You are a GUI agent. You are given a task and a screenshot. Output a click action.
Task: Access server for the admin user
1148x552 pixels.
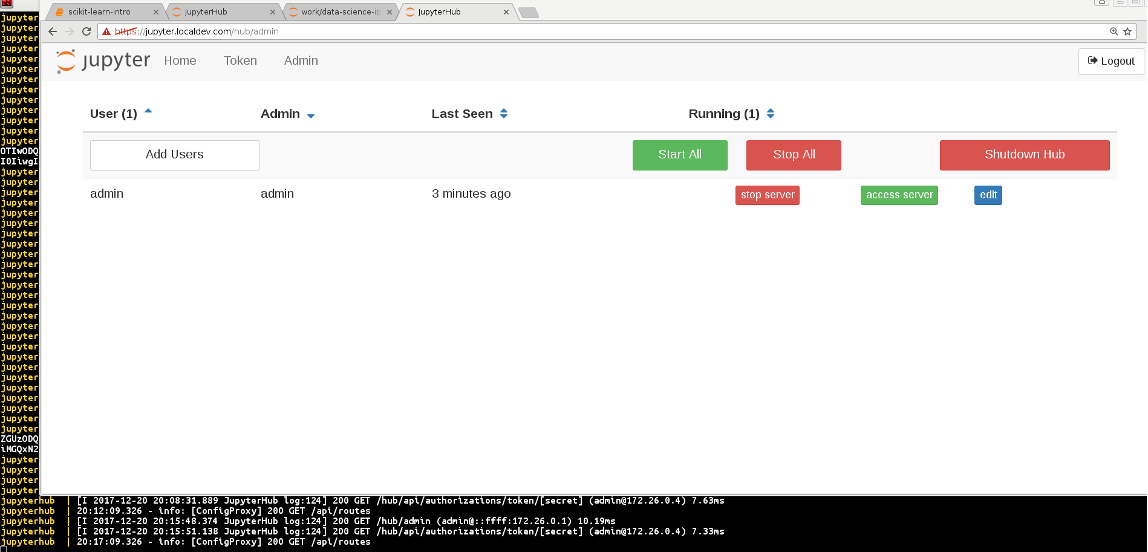point(899,195)
